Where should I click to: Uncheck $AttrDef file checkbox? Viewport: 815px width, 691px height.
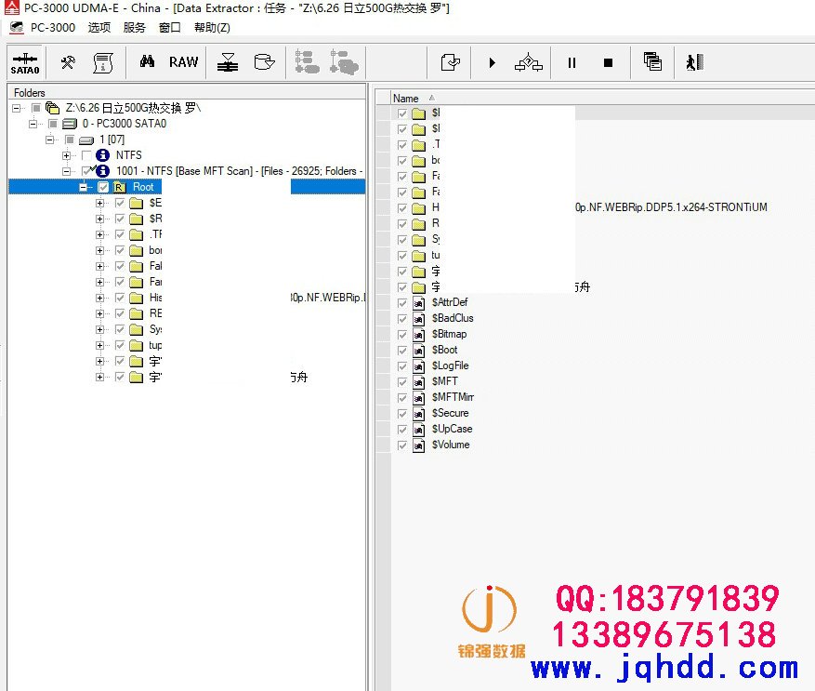point(402,303)
